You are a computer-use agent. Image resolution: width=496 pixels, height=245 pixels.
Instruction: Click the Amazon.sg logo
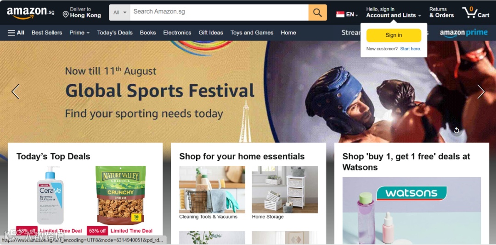tap(31, 13)
